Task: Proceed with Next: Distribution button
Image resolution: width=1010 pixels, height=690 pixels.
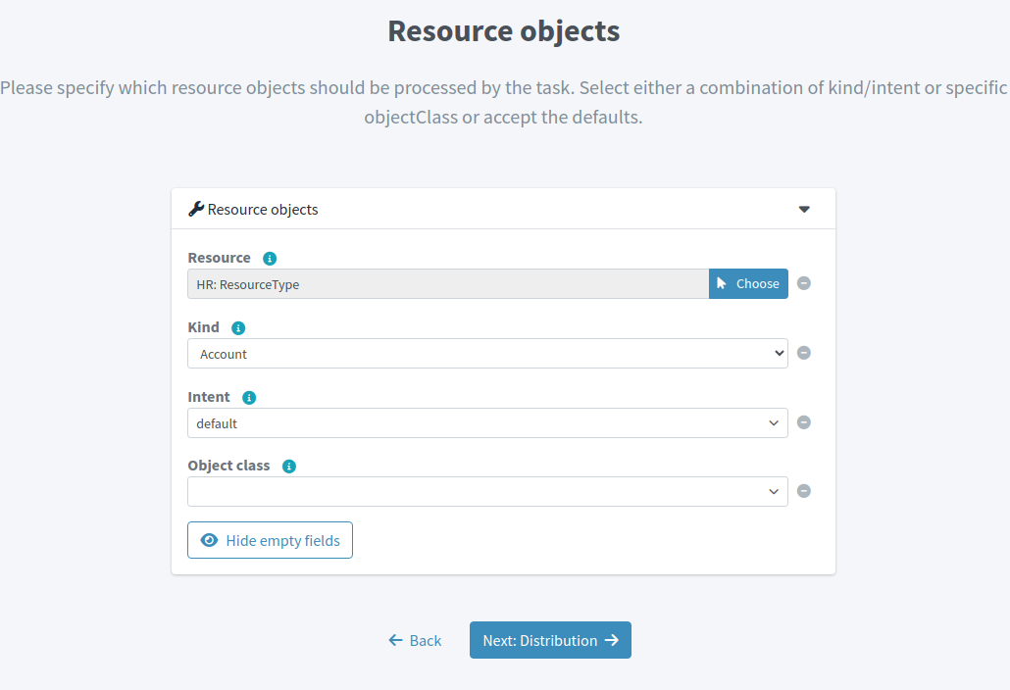Action: 550,640
